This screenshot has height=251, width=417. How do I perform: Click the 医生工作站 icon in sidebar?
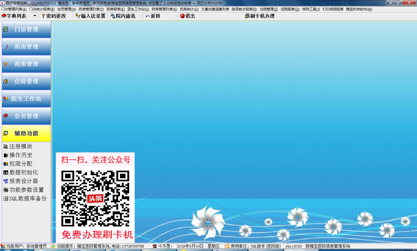pyautogui.click(x=6, y=99)
